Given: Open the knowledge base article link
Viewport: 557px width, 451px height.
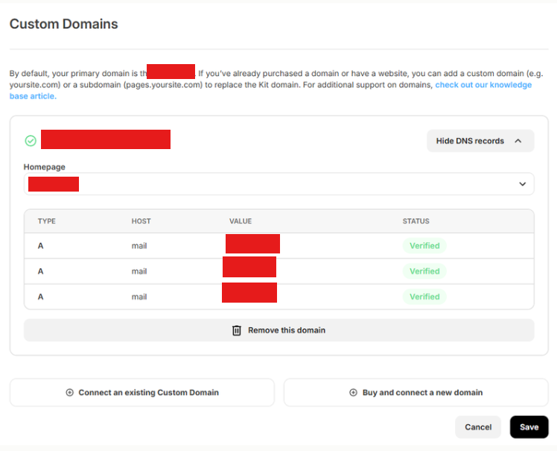Looking at the screenshot, I should (x=483, y=85).
